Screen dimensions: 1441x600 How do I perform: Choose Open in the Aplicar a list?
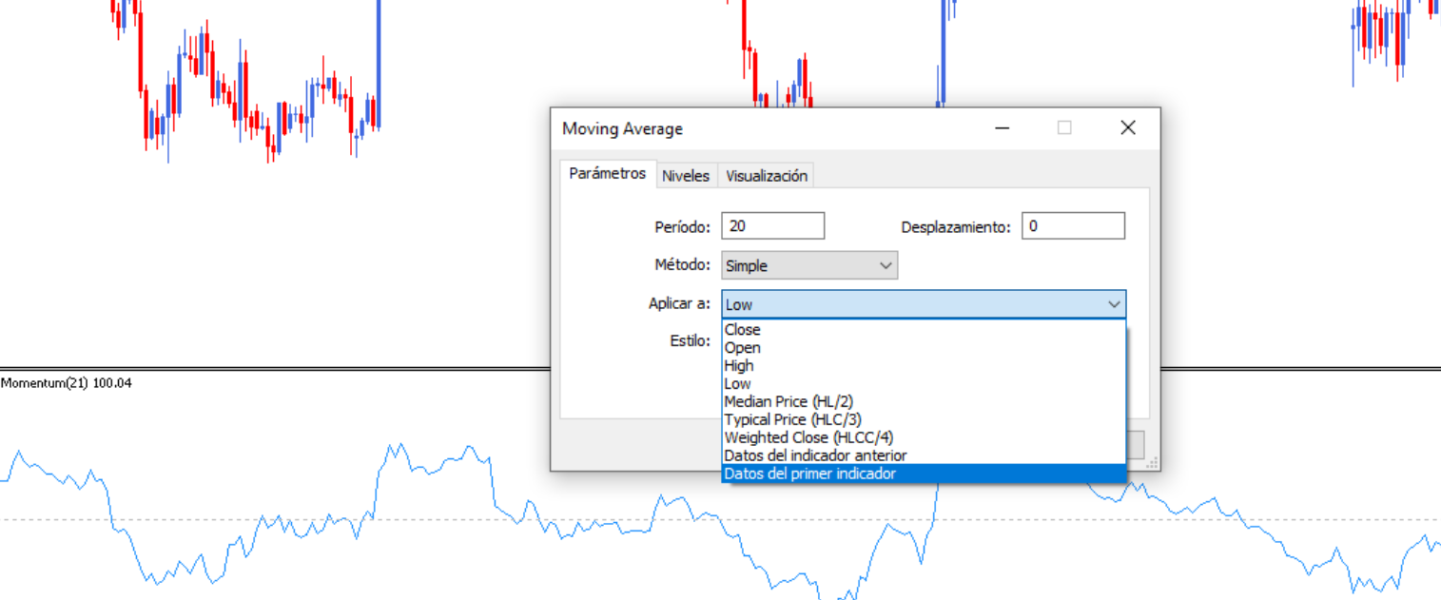coord(924,348)
